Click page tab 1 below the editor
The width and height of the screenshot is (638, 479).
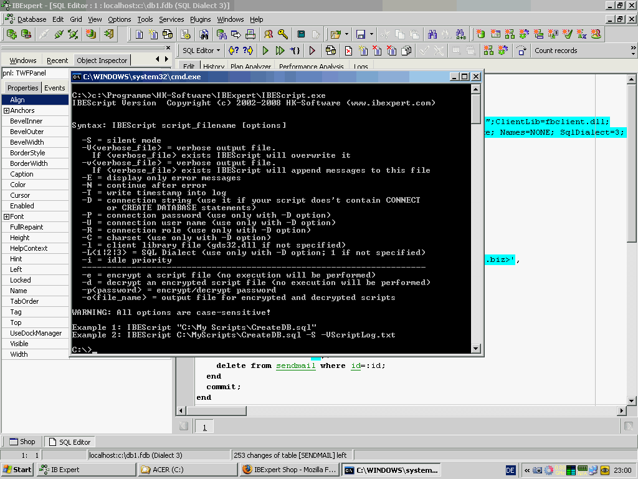coord(204,427)
